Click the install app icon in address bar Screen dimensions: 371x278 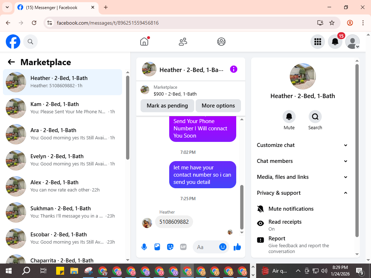pos(320,23)
